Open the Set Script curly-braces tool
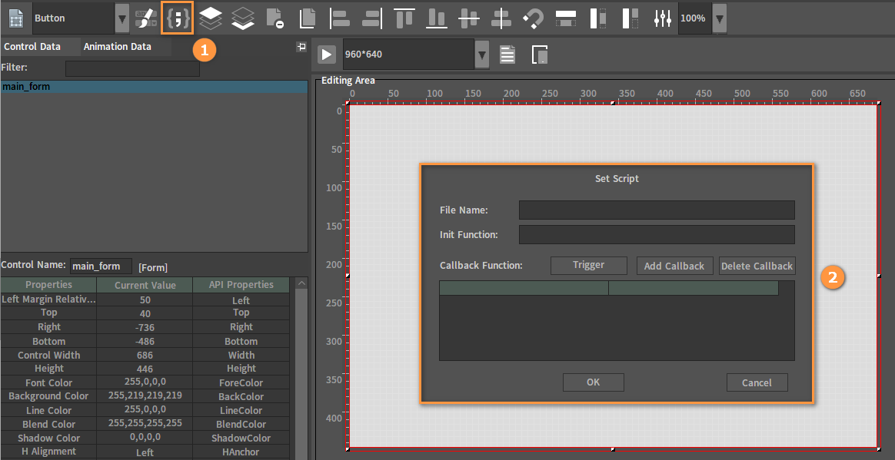The image size is (895, 460). pyautogui.click(x=178, y=18)
